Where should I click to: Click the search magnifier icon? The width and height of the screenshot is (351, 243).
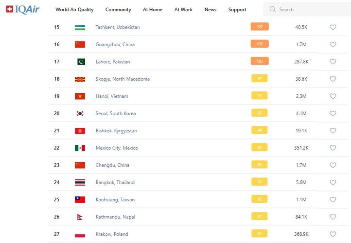click(272, 9)
